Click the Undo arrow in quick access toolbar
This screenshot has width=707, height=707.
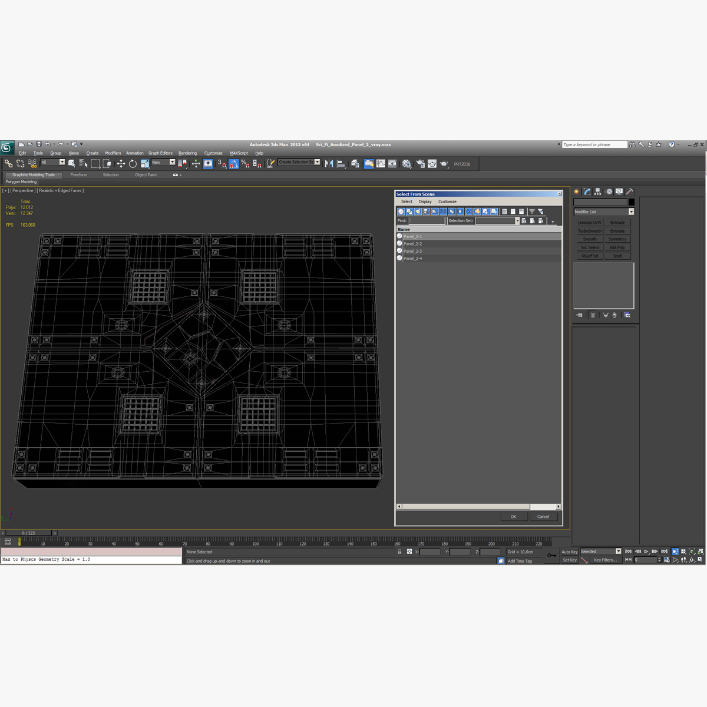48,144
